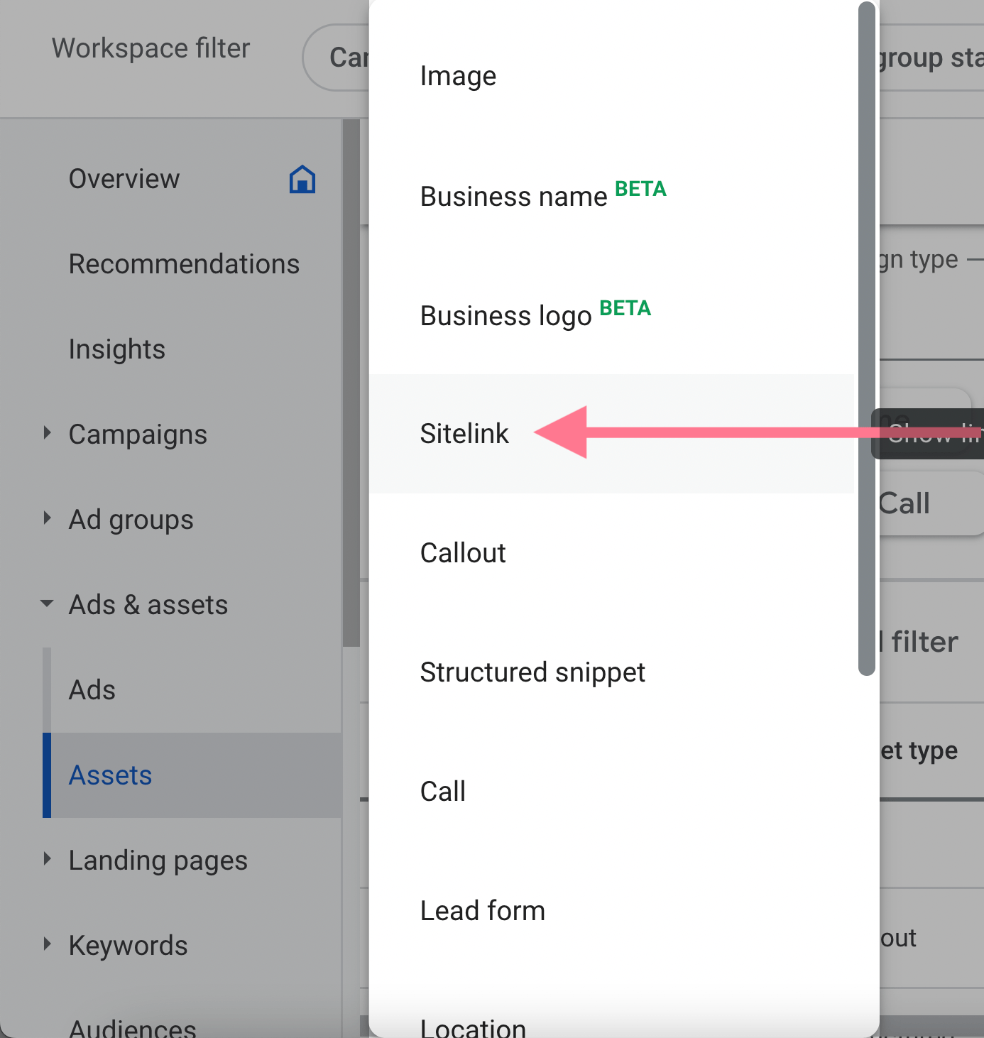
Task: Select Sitelink from the asset menu
Action: pos(464,434)
